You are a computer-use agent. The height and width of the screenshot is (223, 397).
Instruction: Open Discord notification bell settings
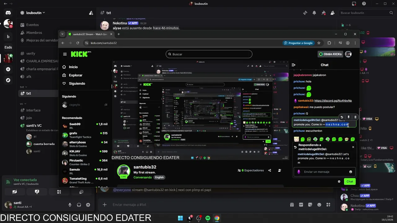314,13
